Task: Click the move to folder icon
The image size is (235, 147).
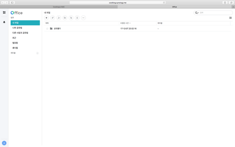Action: pos(65,18)
